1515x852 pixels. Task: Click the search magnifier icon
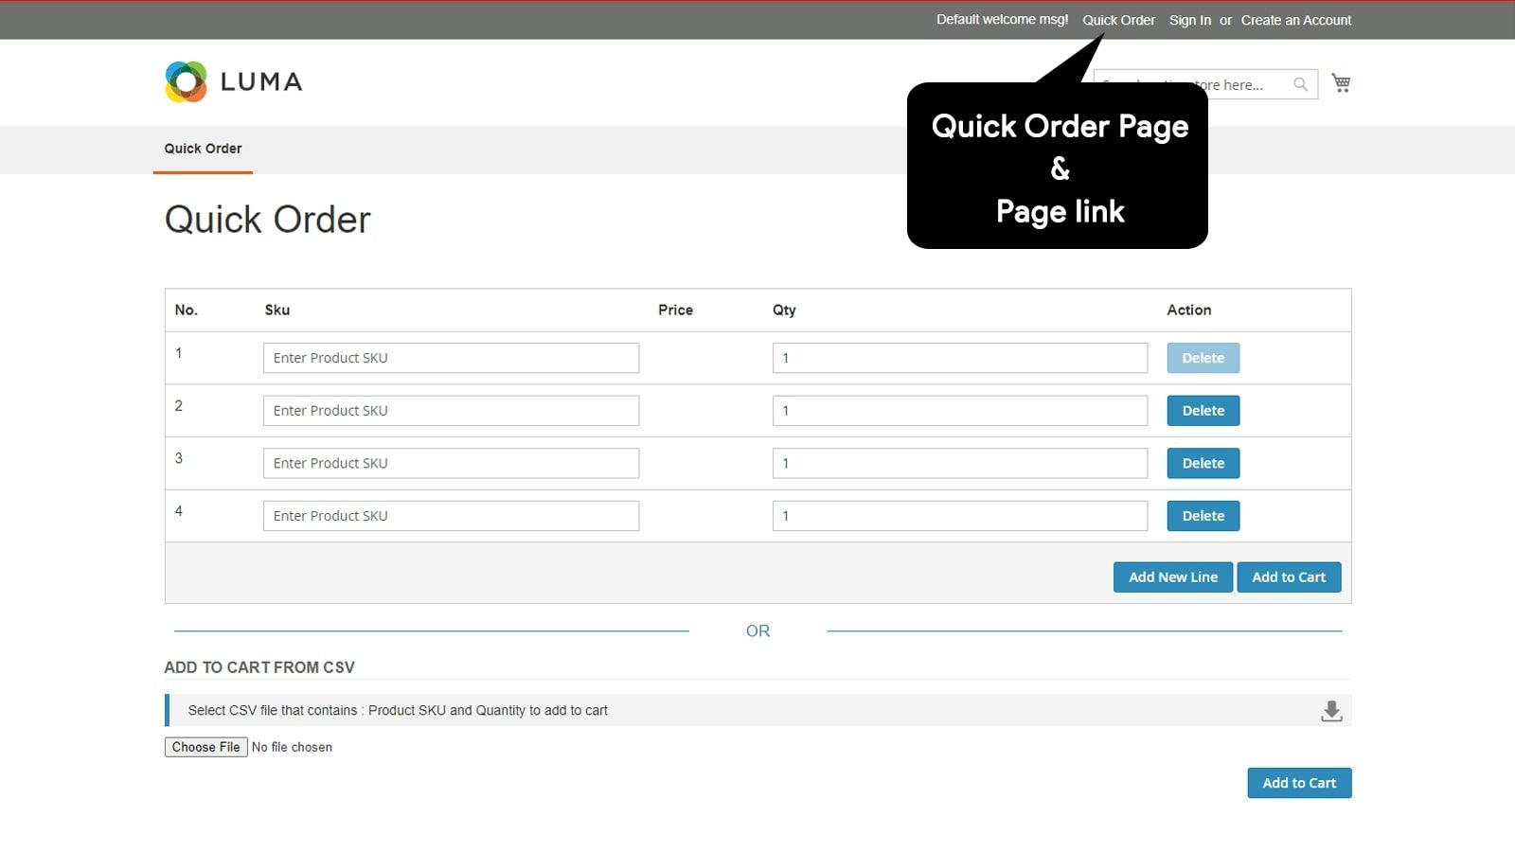point(1301,84)
